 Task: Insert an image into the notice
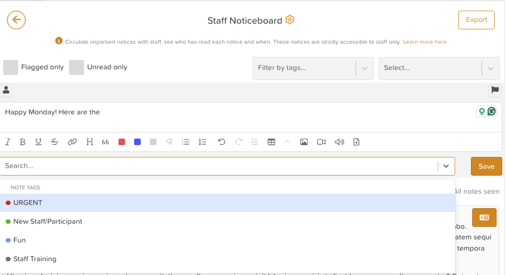[x=304, y=142]
